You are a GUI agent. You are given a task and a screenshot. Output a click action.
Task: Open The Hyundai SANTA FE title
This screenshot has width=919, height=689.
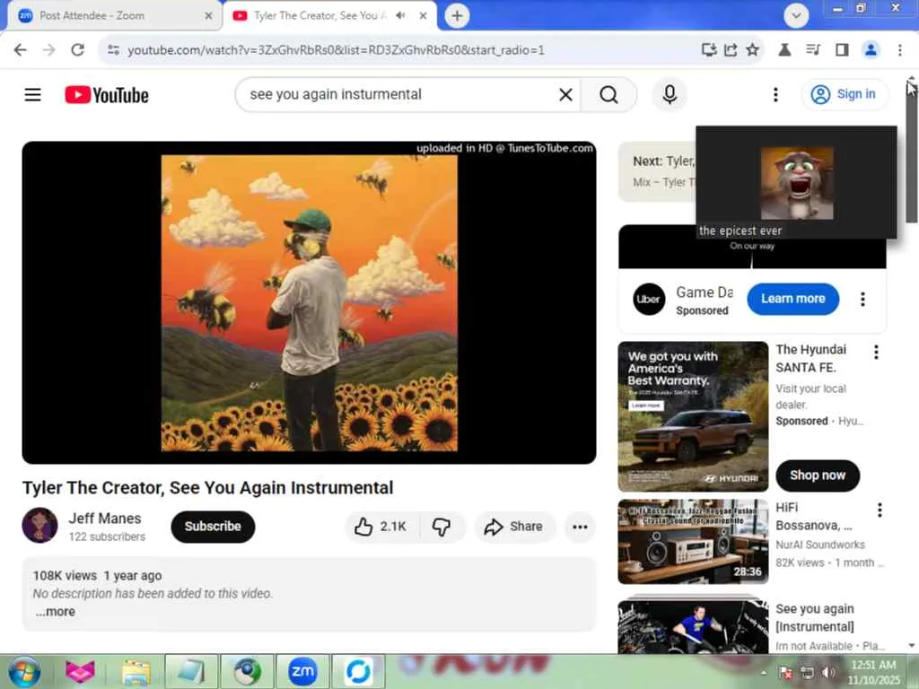click(811, 359)
